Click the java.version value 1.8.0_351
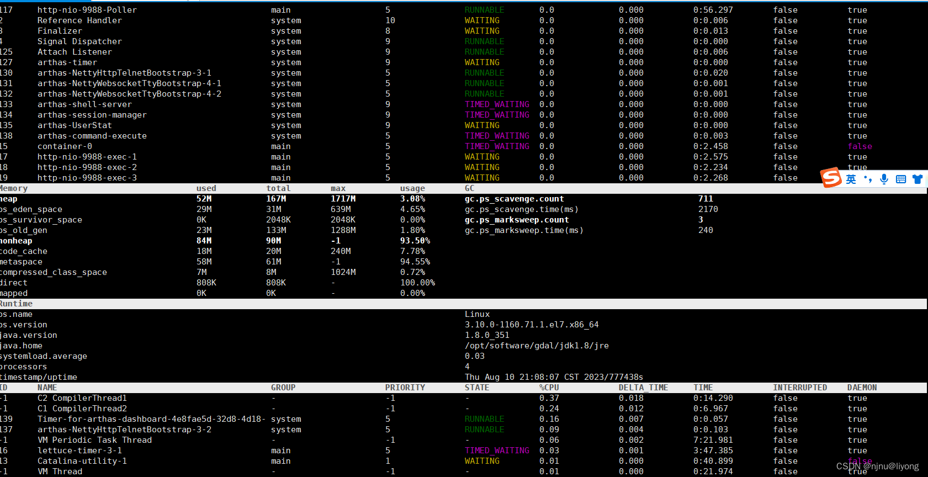Screen dimensions: 928x477 [487, 335]
